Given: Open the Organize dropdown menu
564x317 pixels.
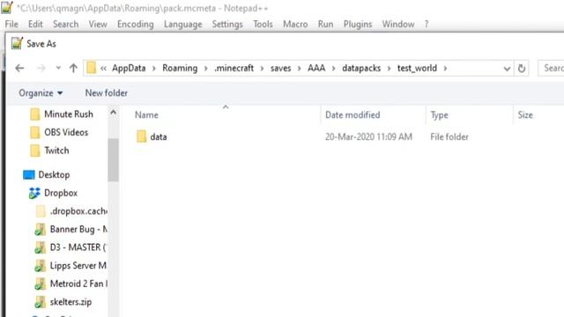Looking at the screenshot, I should coord(41,93).
